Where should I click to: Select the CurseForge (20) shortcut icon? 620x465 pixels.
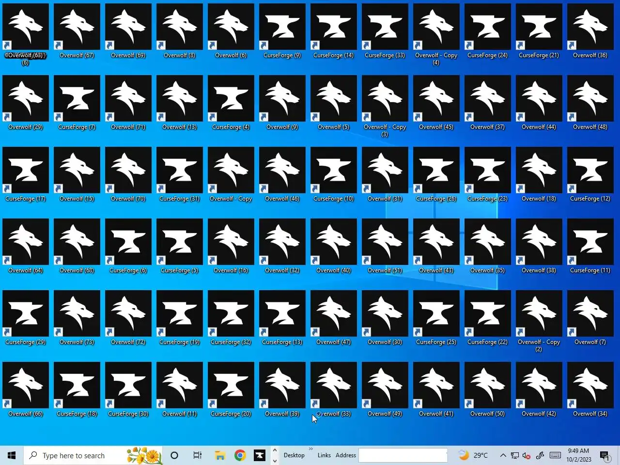click(231, 390)
